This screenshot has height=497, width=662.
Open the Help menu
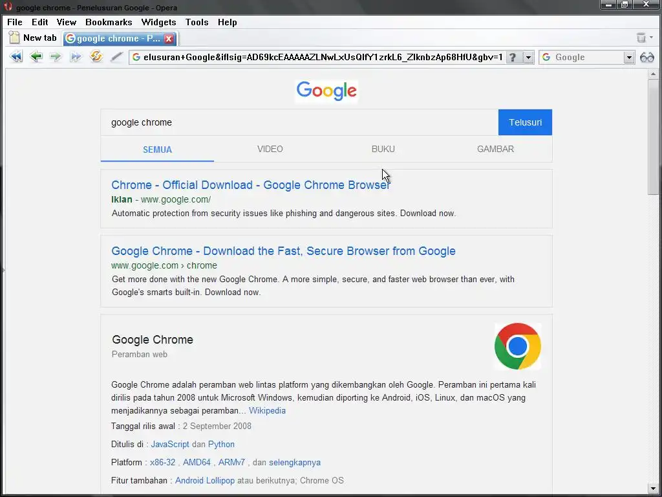pyautogui.click(x=227, y=22)
